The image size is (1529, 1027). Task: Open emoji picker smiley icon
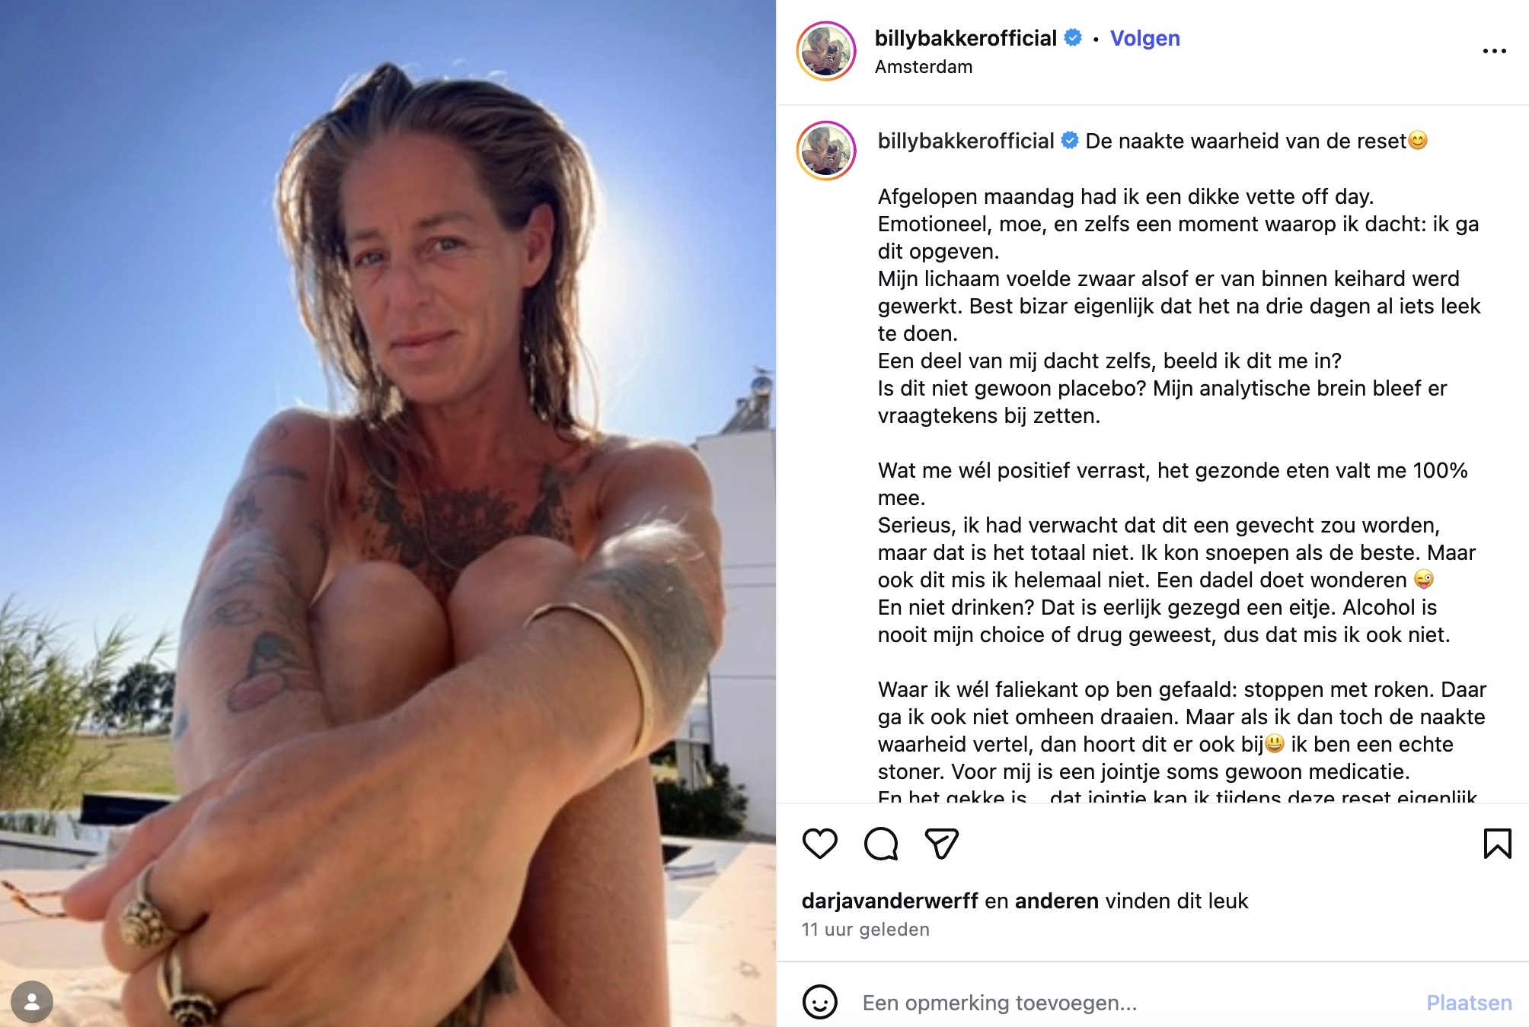click(x=820, y=1002)
